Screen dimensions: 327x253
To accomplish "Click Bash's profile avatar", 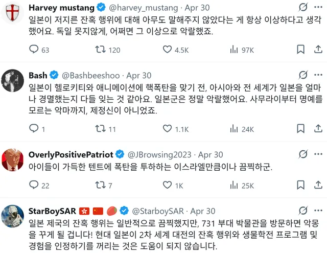I will [13, 81].
